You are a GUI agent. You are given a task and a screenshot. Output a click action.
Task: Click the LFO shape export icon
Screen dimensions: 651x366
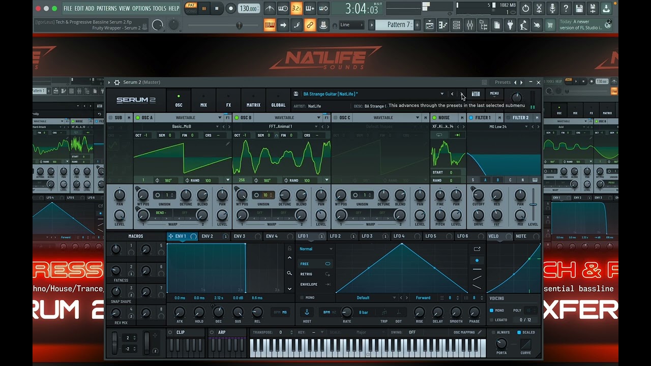click(477, 249)
